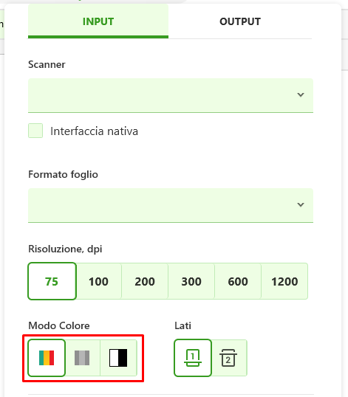Click the Modo Colore label
This screenshot has height=397, width=348.
(59, 325)
